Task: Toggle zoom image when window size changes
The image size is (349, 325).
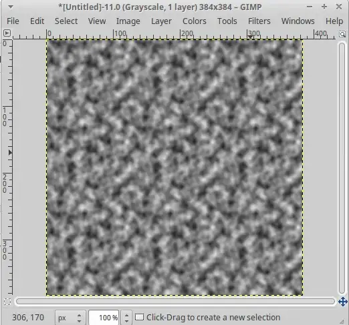Action: 342,34
